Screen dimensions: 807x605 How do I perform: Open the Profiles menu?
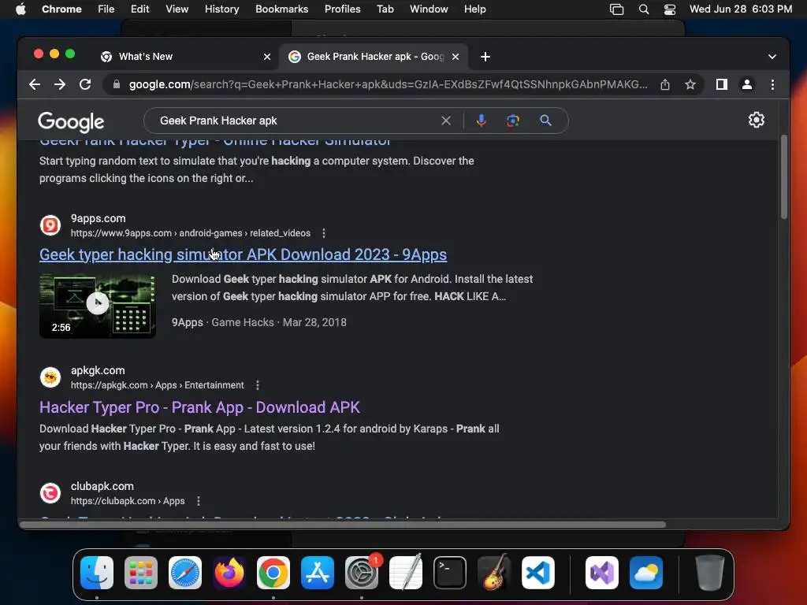[x=342, y=9]
